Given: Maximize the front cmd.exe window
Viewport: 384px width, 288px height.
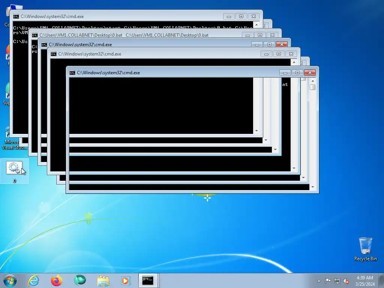Looking at the screenshot, I should coord(297,73).
